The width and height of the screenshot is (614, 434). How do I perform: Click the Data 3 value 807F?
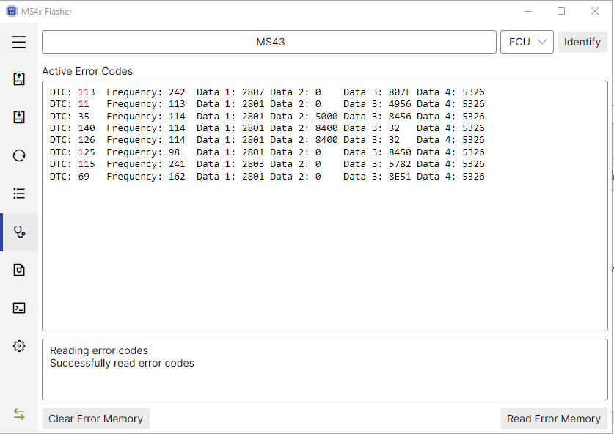(x=400, y=92)
